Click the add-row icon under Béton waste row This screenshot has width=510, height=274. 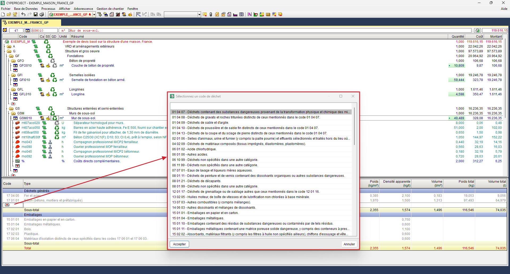(x=7, y=205)
